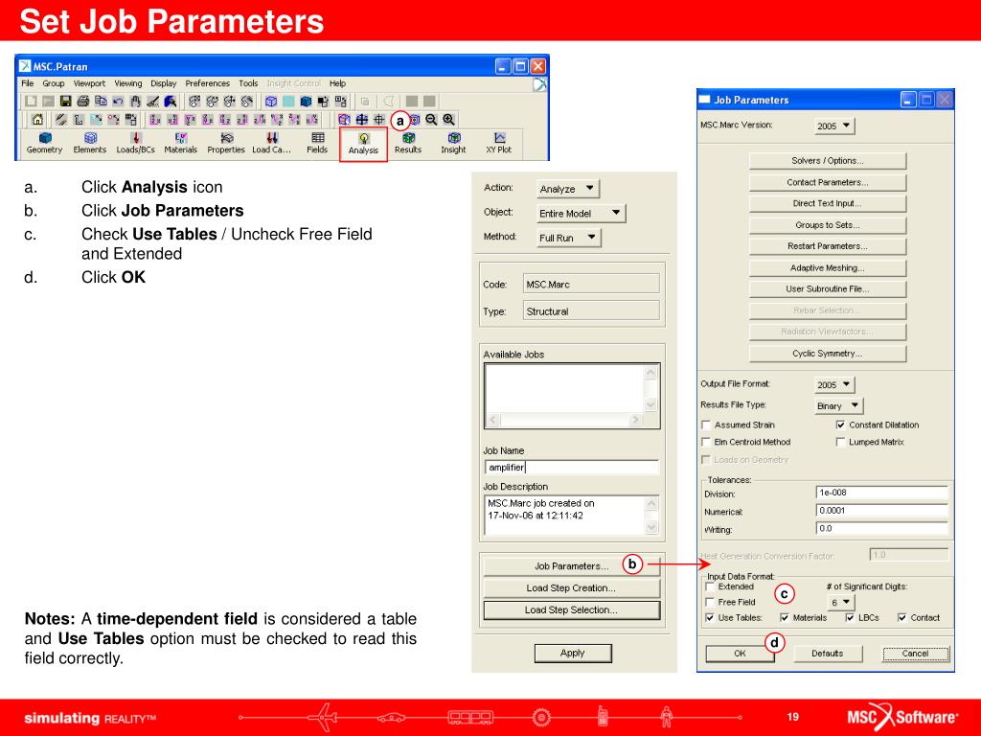
Task: Click the Print icon in toolbar
Action: (82, 101)
